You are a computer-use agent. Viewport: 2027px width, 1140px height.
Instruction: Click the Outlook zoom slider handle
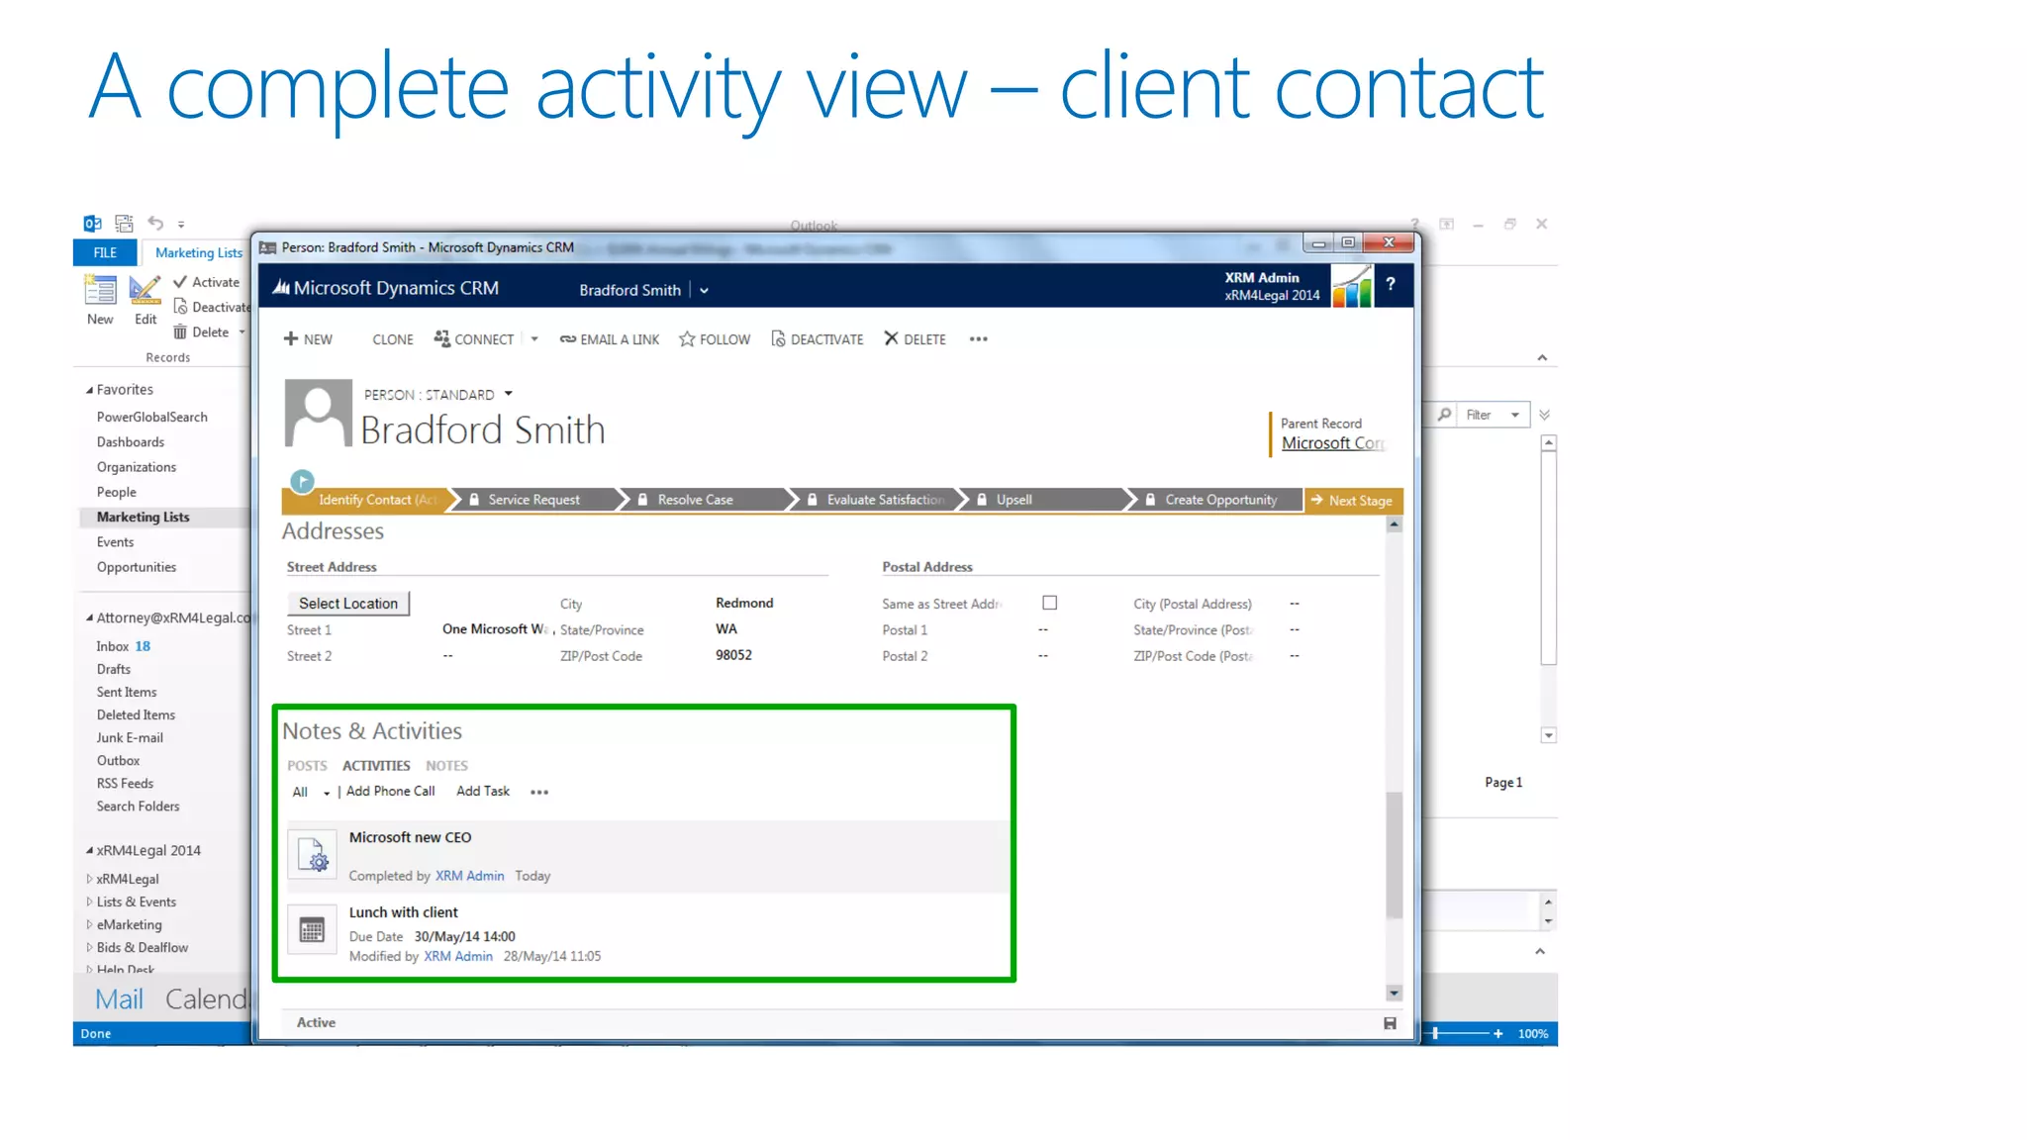pyautogui.click(x=1434, y=1033)
